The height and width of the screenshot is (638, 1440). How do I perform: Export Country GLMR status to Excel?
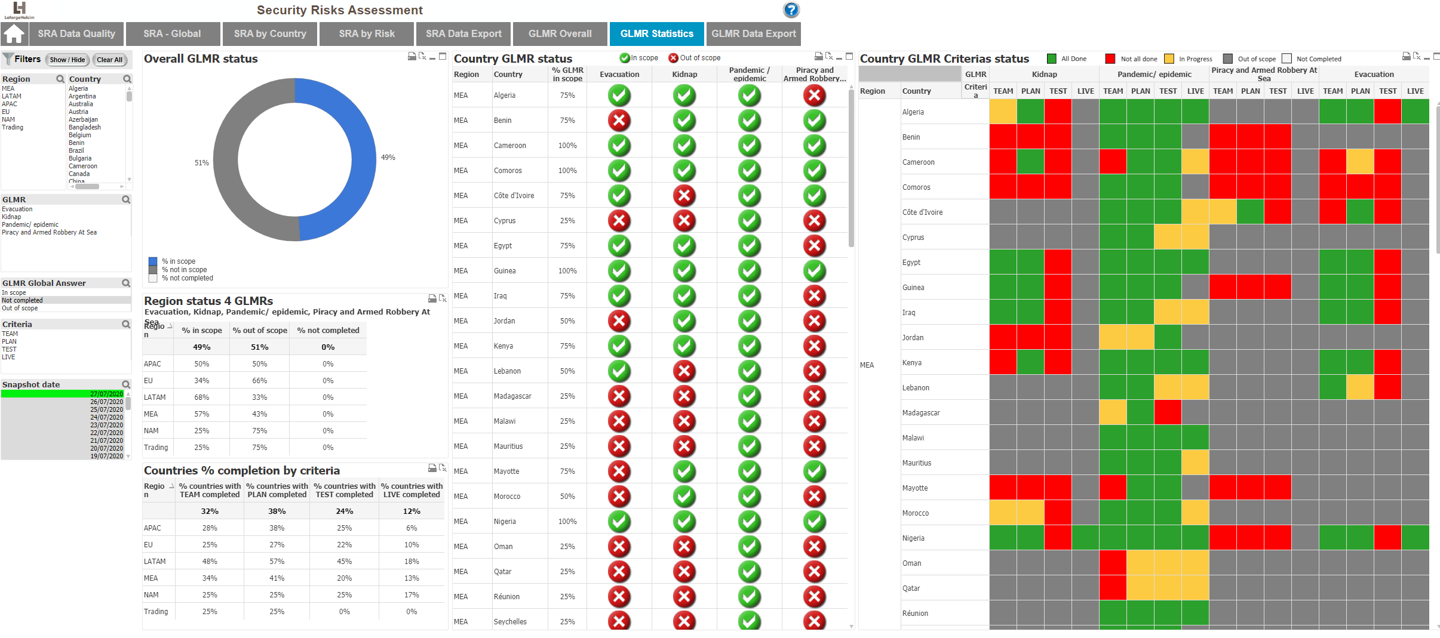[829, 56]
